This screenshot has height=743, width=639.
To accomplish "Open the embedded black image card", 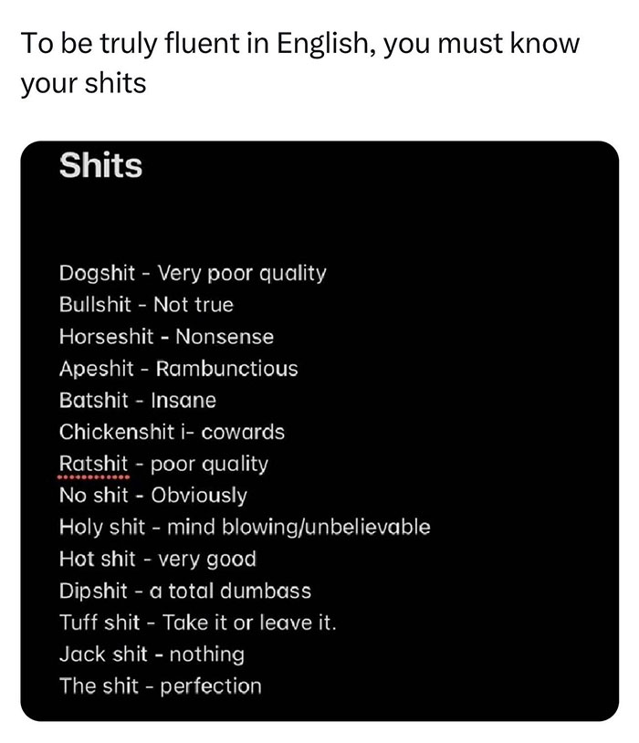I will 319,431.
